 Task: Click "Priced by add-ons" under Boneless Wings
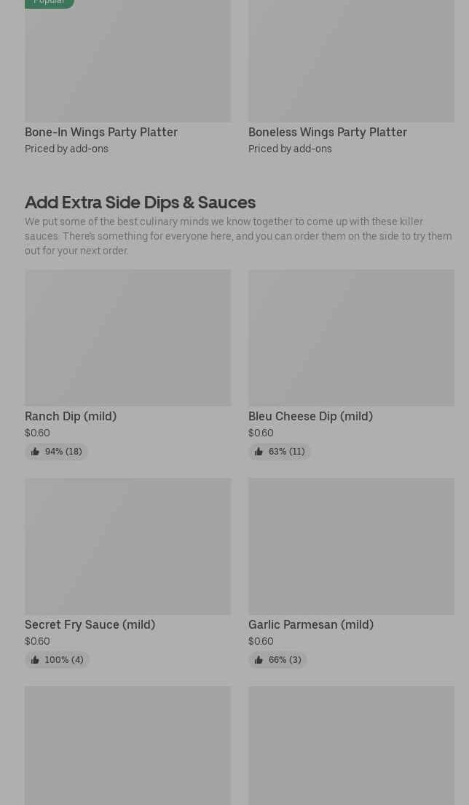290,149
